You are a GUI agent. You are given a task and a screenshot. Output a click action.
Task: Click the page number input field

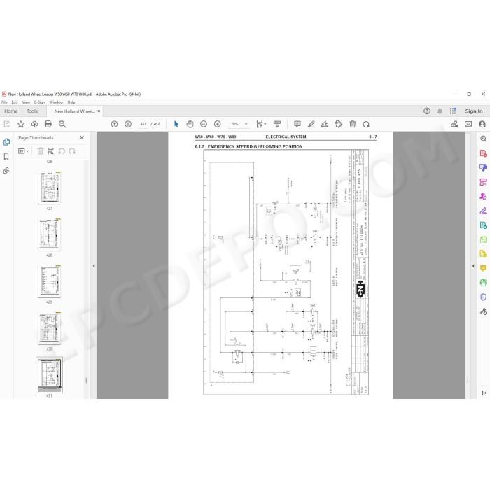click(143, 124)
